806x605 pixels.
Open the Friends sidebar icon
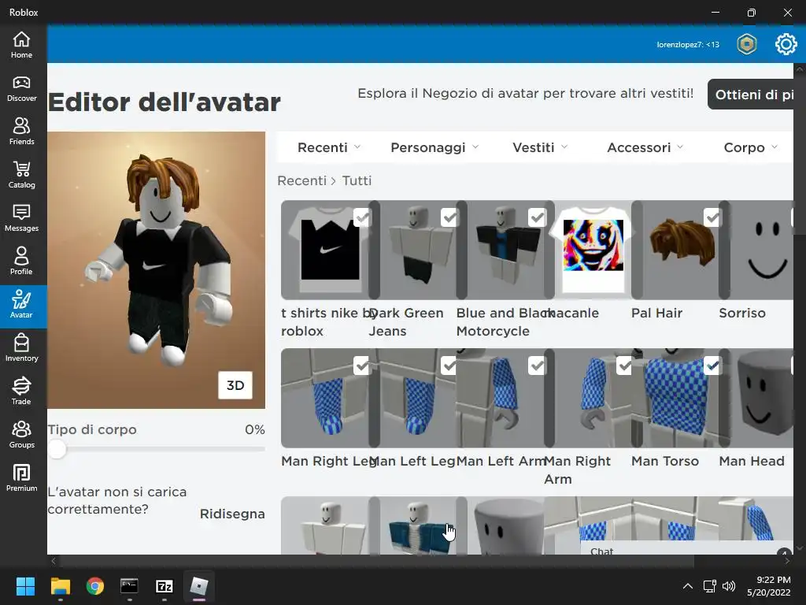pyautogui.click(x=21, y=132)
